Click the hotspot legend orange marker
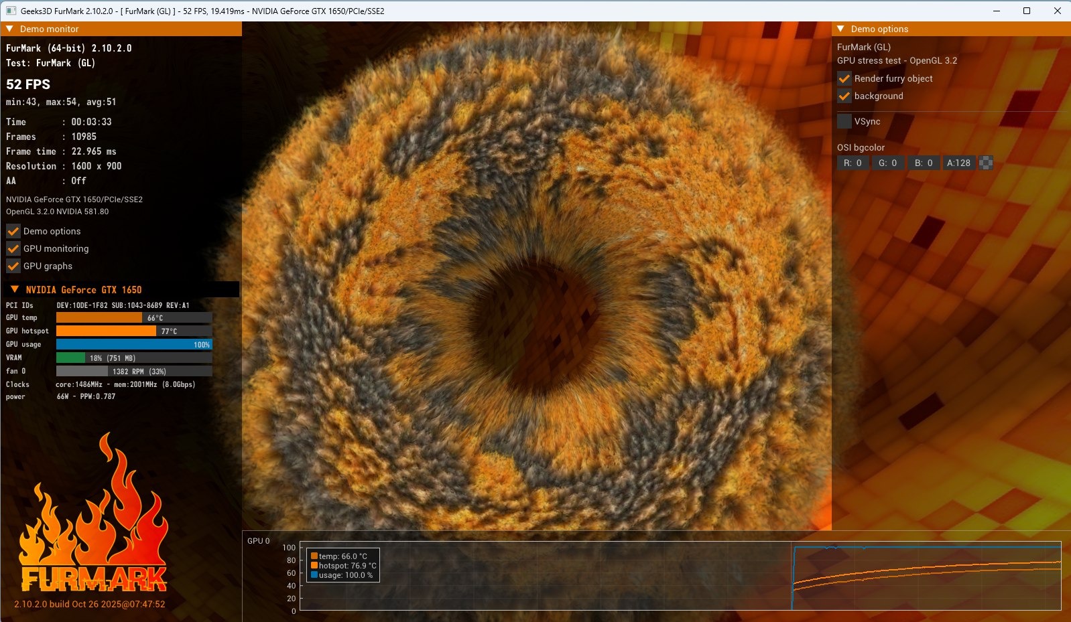The width and height of the screenshot is (1071, 622). click(314, 566)
